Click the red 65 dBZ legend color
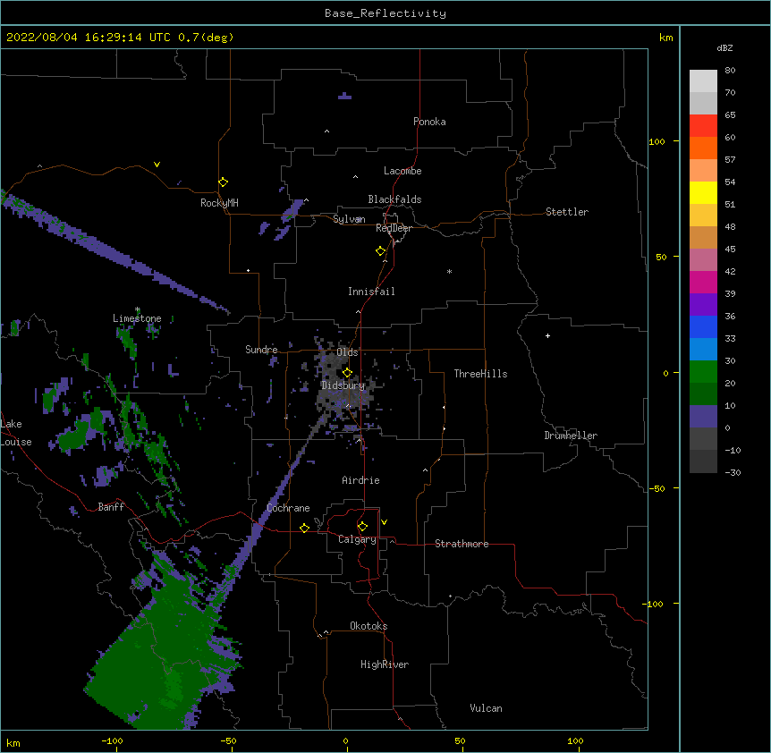Screen dimensions: 771x753 click(x=703, y=125)
